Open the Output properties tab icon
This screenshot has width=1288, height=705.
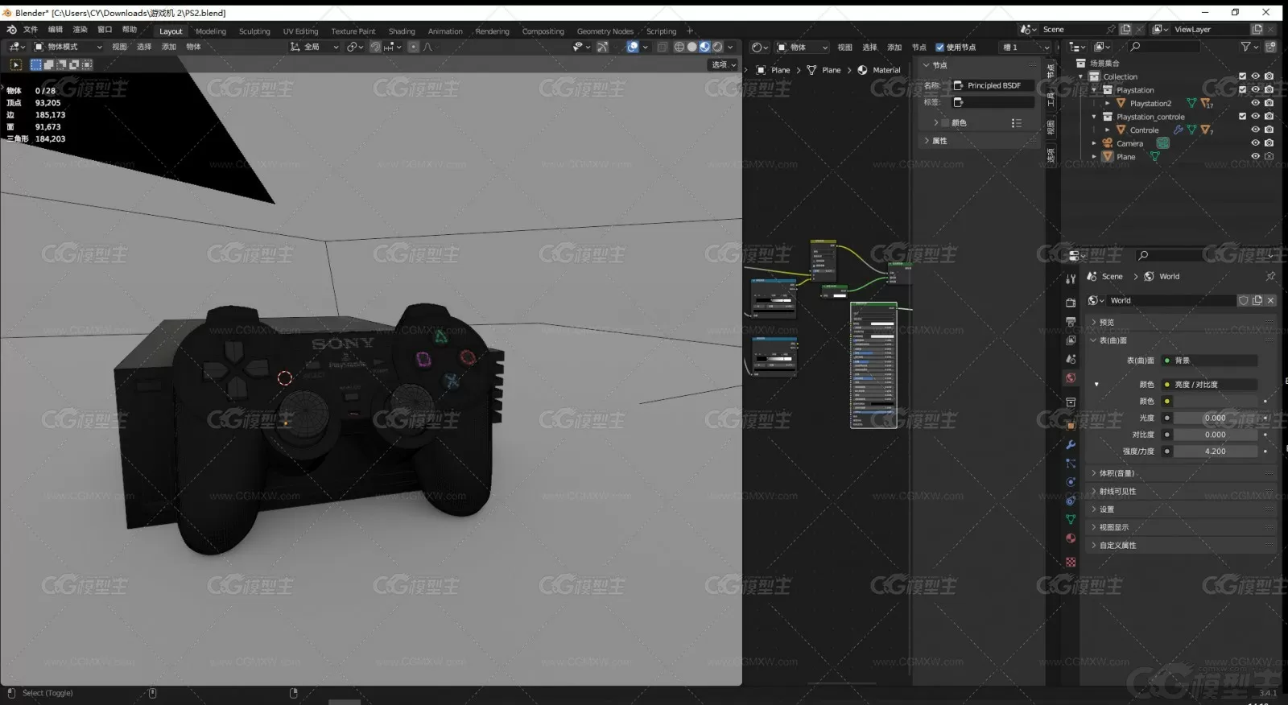[x=1071, y=322]
